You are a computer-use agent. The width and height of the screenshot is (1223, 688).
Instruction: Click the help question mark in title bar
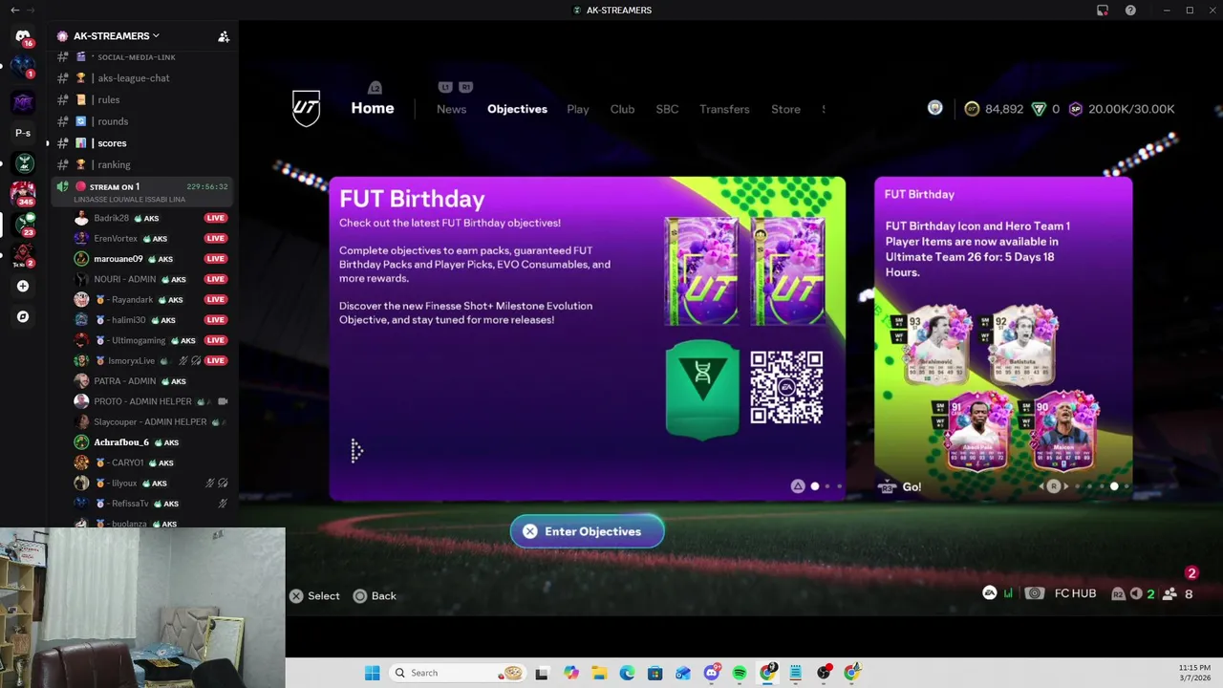point(1130,11)
